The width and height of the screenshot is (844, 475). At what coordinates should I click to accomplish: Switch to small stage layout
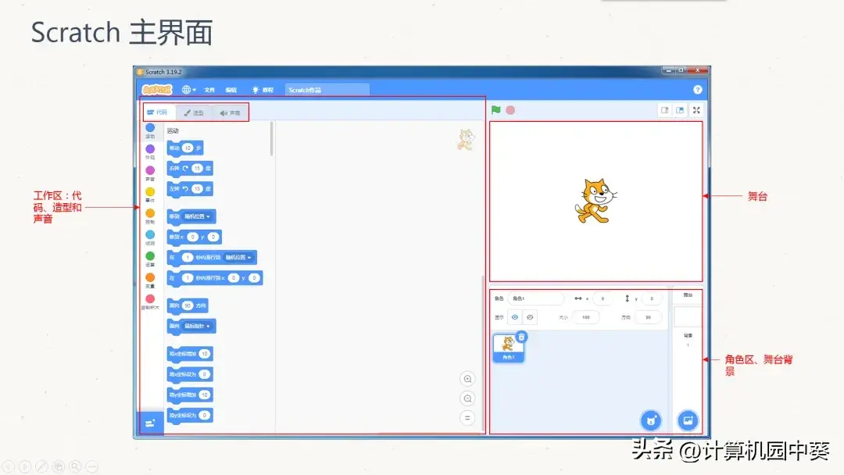click(665, 110)
